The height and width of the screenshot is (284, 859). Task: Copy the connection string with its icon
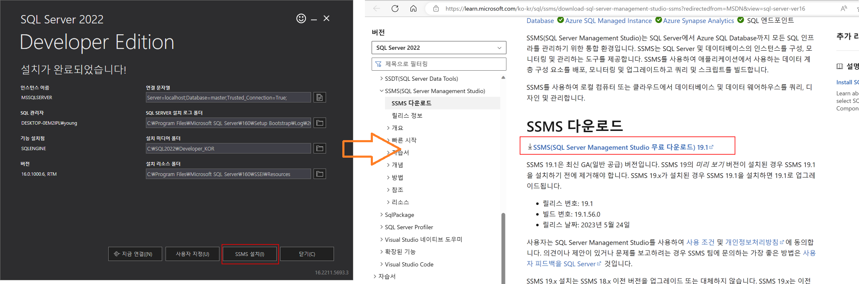(320, 97)
